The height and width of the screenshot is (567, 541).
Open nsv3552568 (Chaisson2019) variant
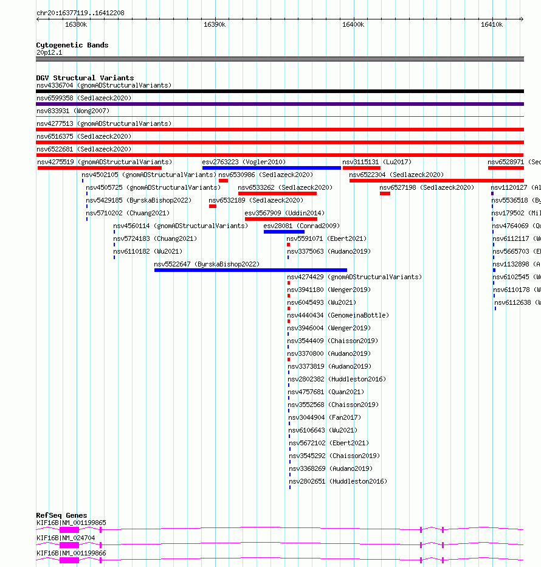click(333, 405)
